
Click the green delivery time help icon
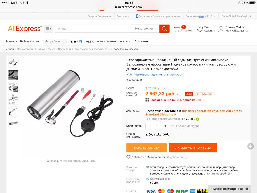click(x=197, y=119)
